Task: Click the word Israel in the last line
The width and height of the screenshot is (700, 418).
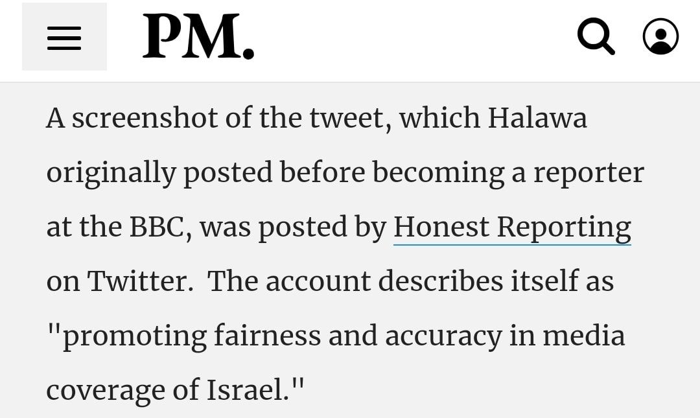Action: pos(244,390)
